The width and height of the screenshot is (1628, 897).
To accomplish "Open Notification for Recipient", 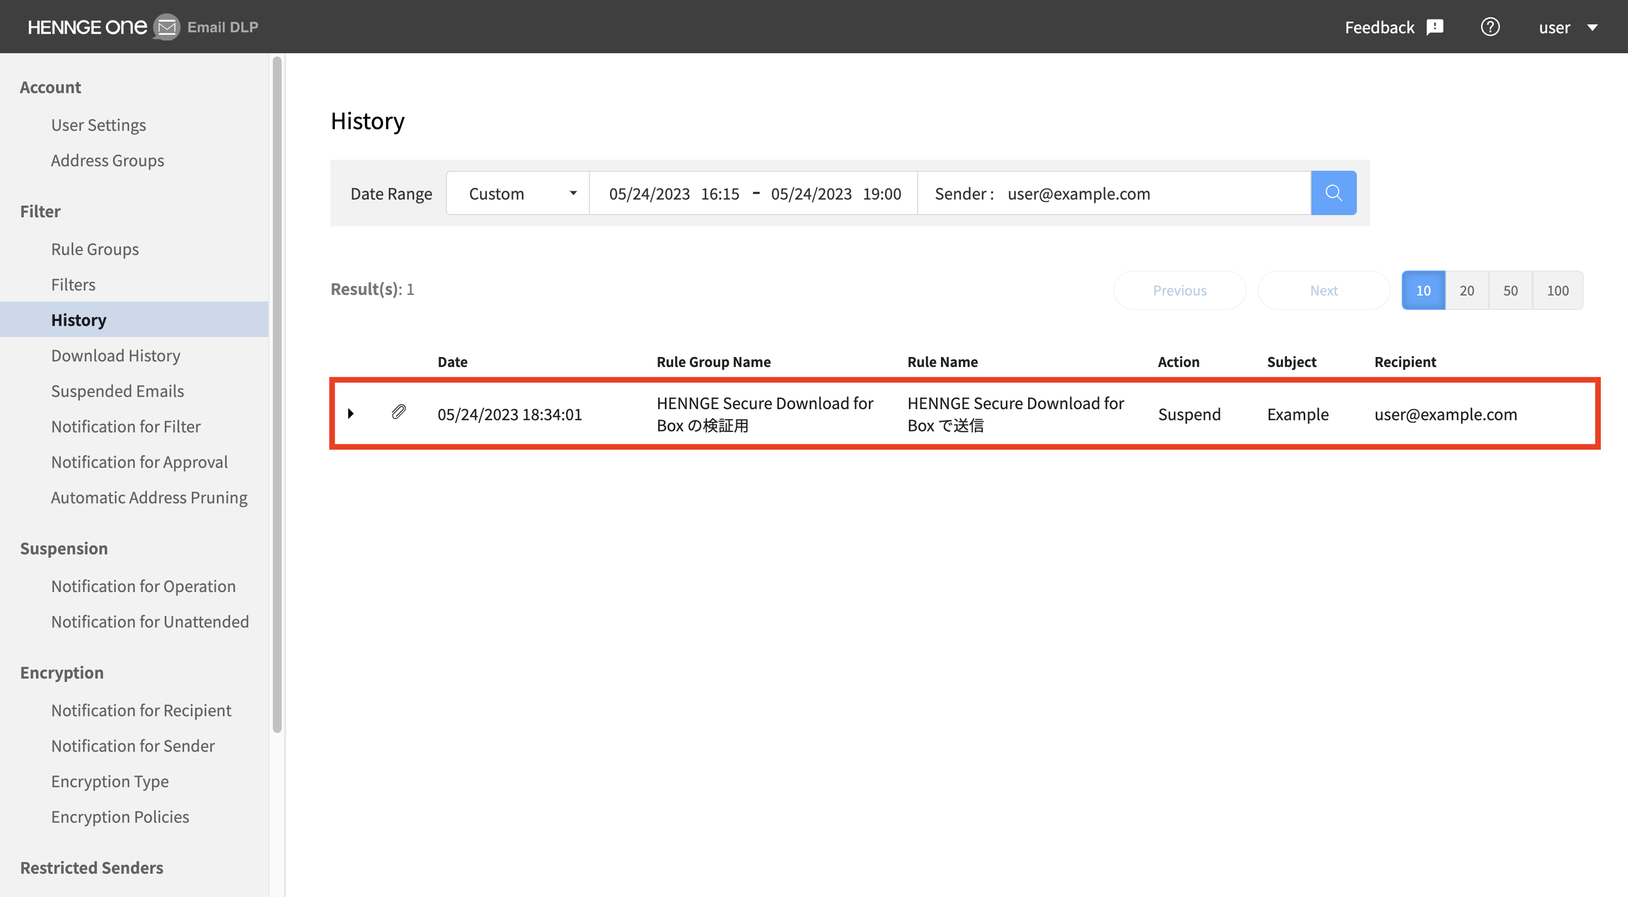I will click(141, 710).
